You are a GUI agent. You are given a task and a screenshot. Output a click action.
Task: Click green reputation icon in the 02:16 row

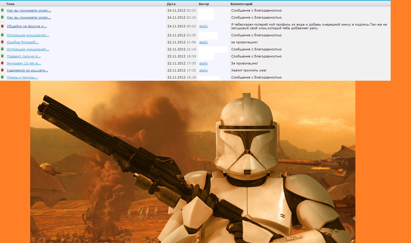click(2, 17)
